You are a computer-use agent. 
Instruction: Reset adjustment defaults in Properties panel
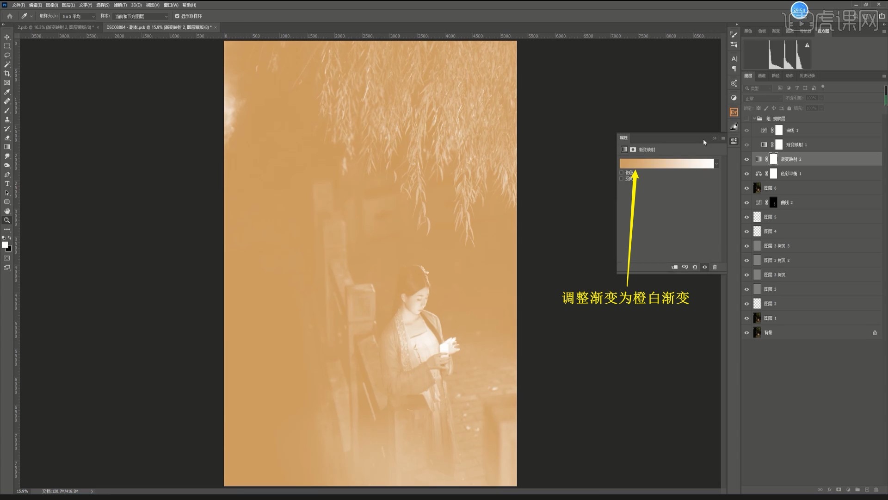(695, 267)
